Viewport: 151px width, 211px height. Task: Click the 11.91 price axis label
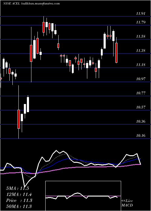point(141,14)
